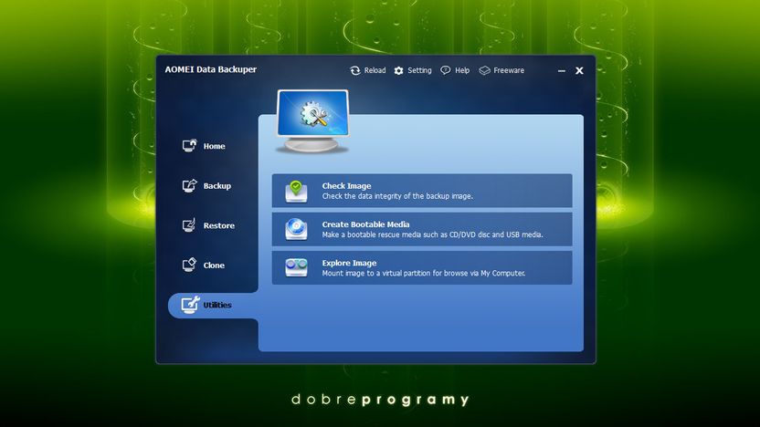Switch to the Backup section label
This screenshot has height=427, width=760.
(217, 186)
